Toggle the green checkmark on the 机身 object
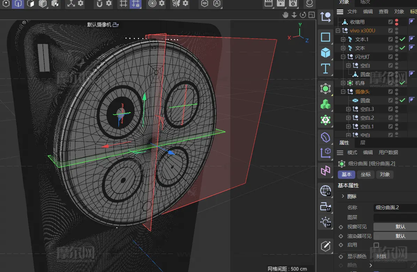Screen dimensions: 417x272 point(402,83)
